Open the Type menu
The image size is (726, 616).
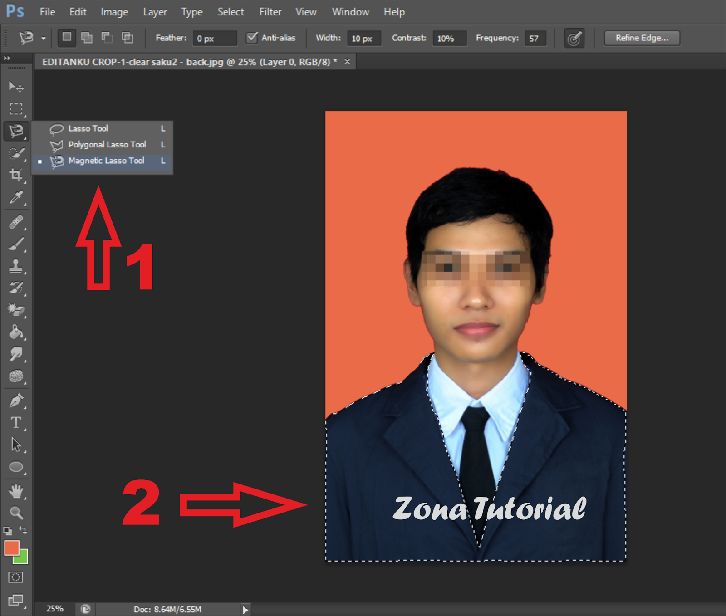[192, 12]
